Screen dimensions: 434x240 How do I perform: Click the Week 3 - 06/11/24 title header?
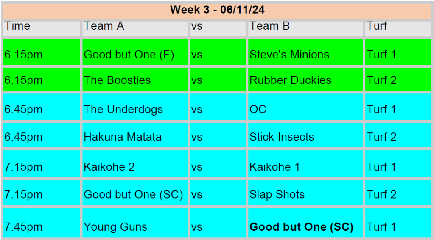[x=217, y=9]
